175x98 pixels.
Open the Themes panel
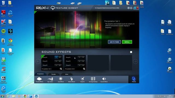click(x=134, y=79)
